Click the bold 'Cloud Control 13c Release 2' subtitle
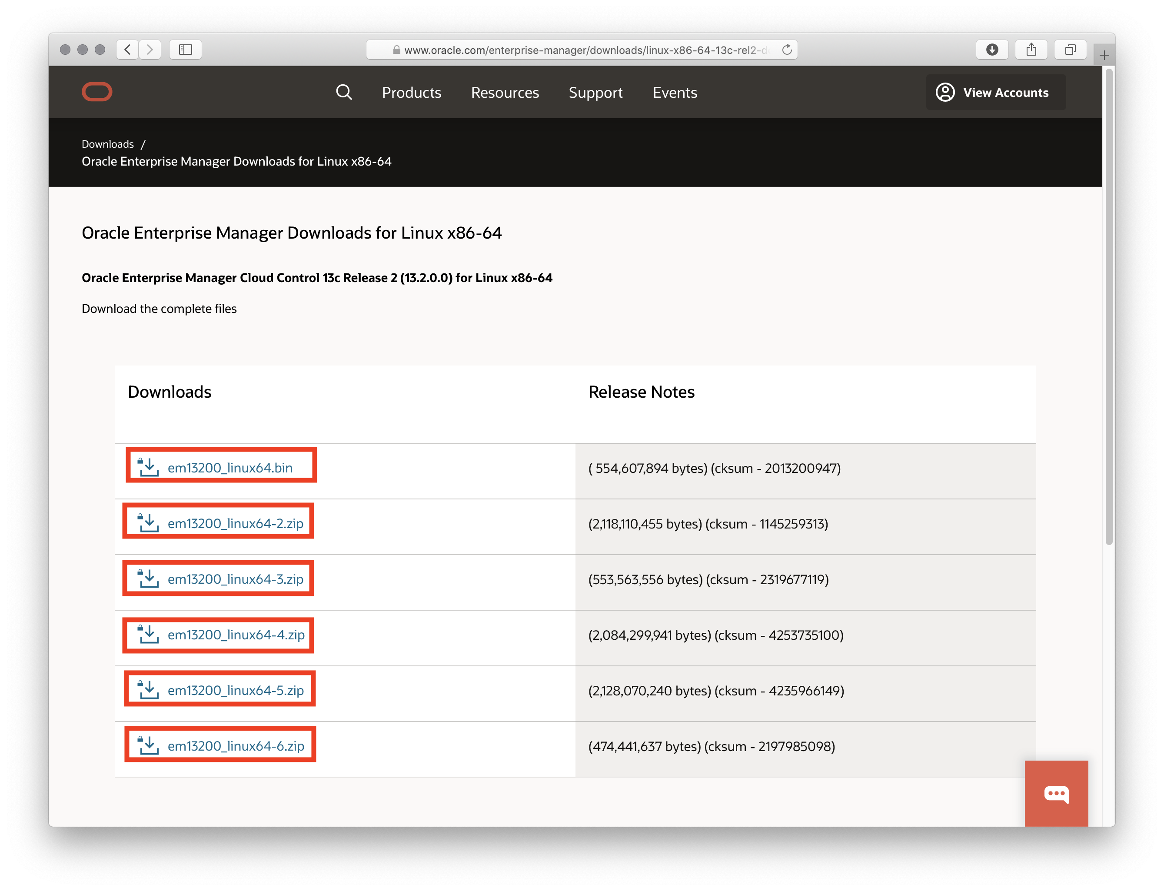The height and width of the screenshot is (891, 1164). tap(317, 278)
